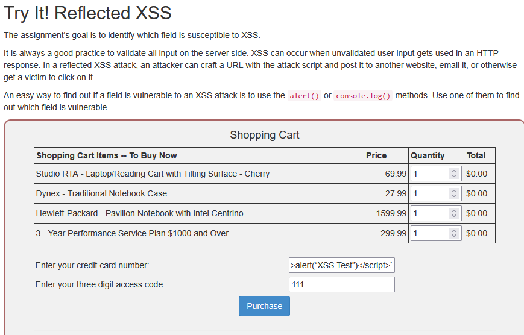
Task: Increase quantity for 3-Year Service Plan
Action: 454,230
